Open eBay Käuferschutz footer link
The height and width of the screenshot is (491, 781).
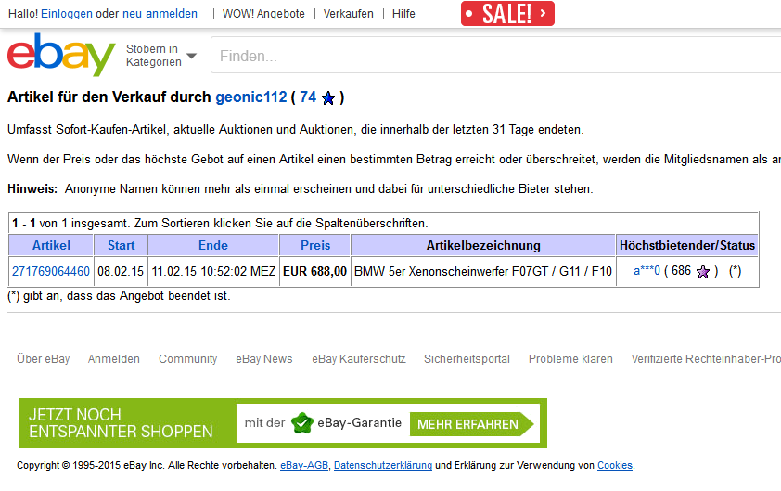[x=359, y=359]
